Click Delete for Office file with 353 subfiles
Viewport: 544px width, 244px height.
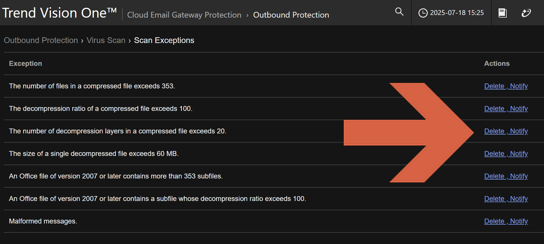494,176
